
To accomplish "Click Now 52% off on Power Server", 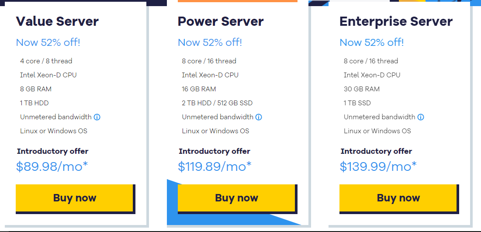I will click(210, 42).
